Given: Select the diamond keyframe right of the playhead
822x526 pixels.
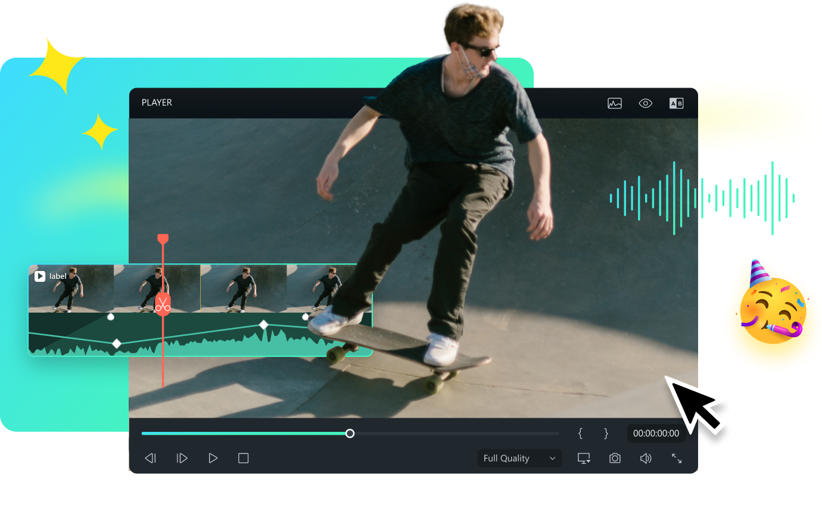Looking at the screenshot, I should 263,325.
